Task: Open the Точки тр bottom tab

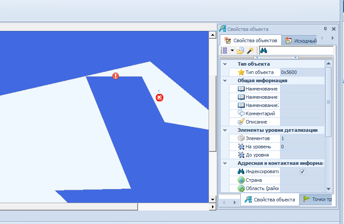Action: (317, 200)
